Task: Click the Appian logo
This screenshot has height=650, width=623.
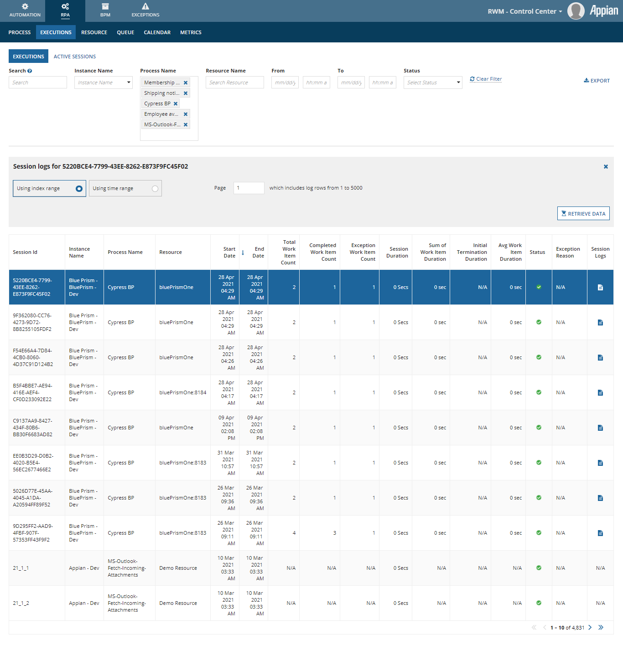Action: 603,11
